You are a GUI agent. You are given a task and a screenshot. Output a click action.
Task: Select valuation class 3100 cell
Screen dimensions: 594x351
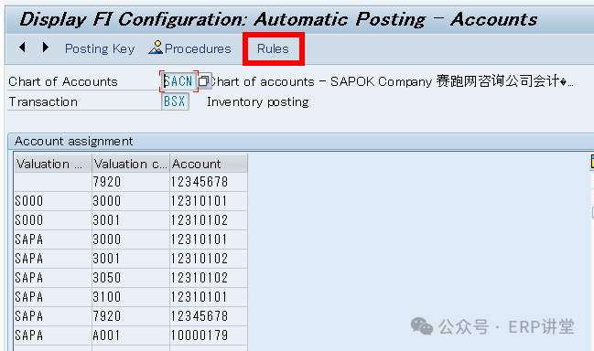tap(131, 297)
